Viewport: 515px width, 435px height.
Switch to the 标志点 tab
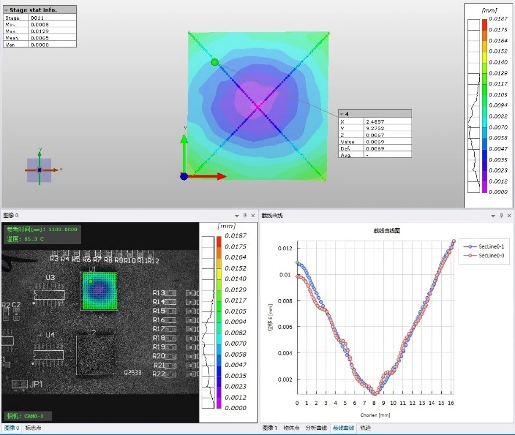coord(34,428)
